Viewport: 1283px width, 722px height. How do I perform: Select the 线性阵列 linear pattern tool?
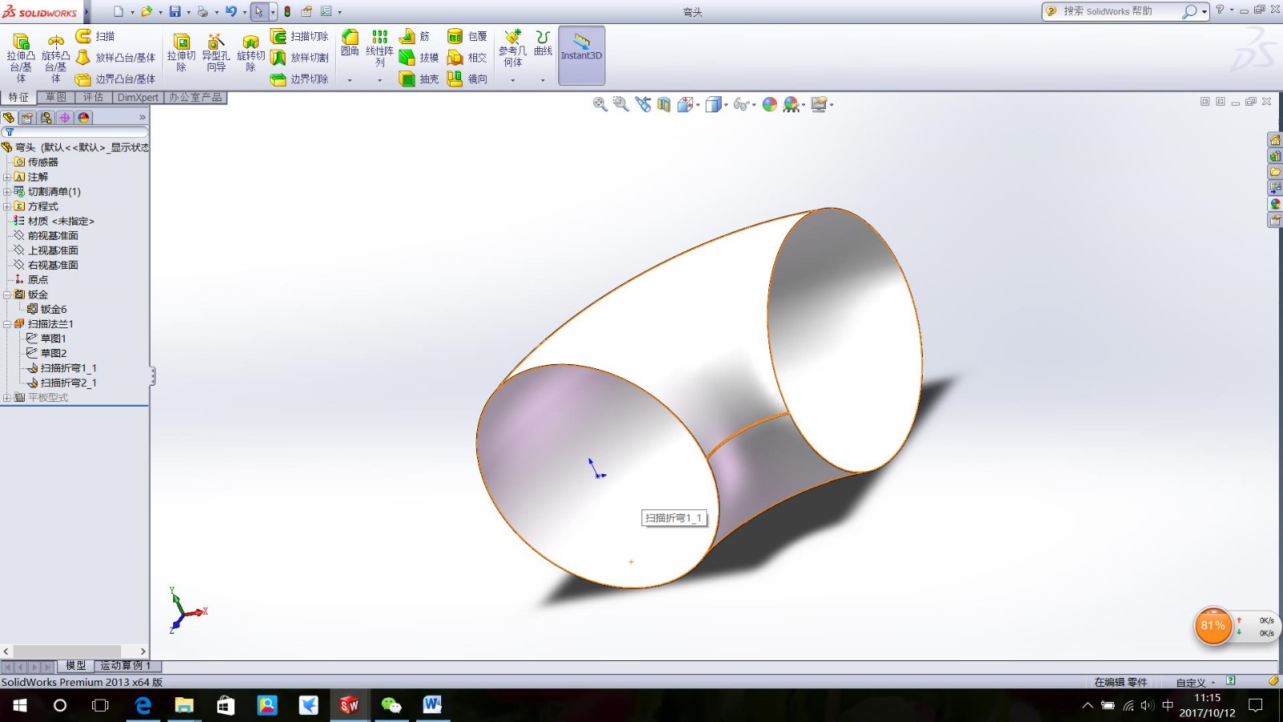[380, 48]
